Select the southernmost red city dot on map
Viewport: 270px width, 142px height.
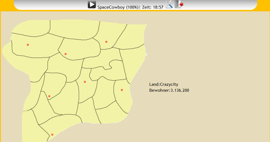[x=52, y=135]
